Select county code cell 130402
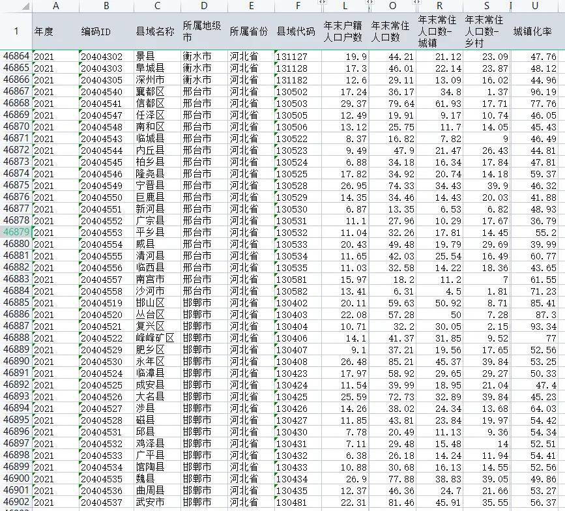 point(298,302)
